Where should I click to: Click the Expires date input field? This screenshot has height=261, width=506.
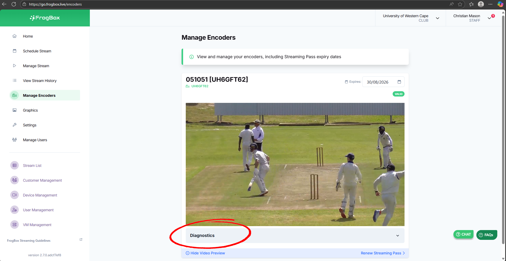(383, 82)
